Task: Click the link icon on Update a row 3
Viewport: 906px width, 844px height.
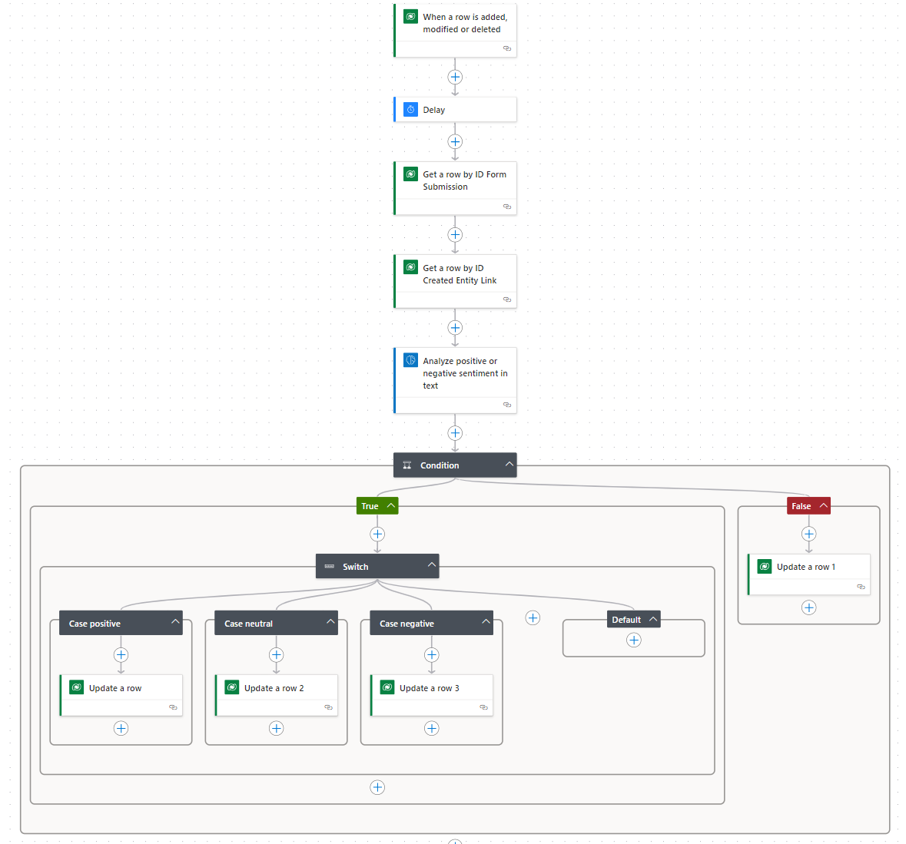Action: 483,707
